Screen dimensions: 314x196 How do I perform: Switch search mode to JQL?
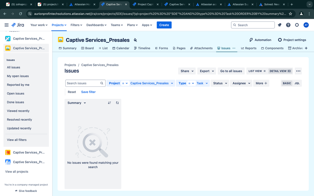point(297,83)
